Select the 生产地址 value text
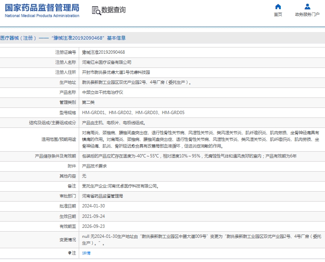 pyautogui.click(x=137, y=82)
